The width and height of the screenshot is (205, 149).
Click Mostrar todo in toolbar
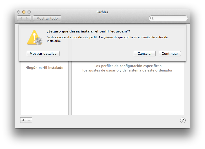pos(47,18)
